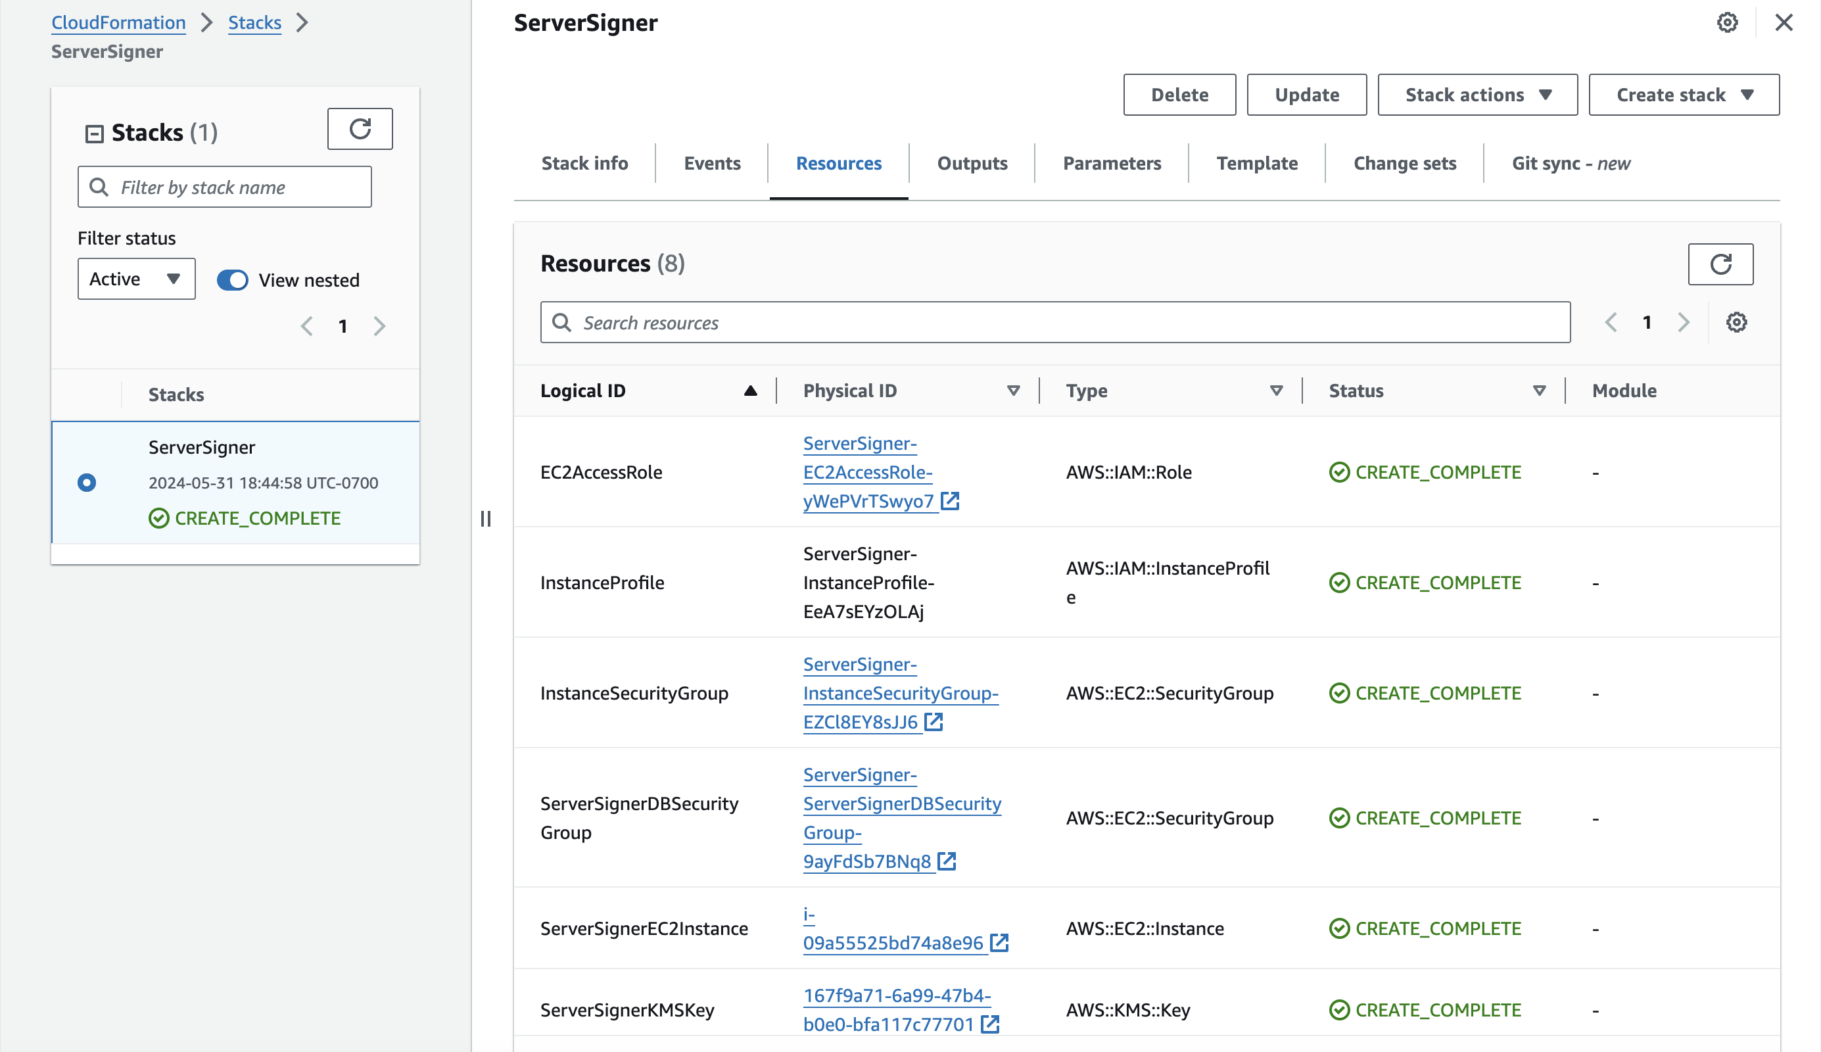Screen dimensions: 1821x1052
Task: Click the Search resources field
Action: (x=1054, y=322)
